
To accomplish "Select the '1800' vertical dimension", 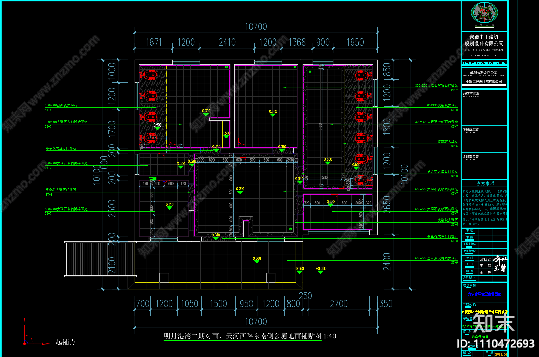I will [387, 127].
